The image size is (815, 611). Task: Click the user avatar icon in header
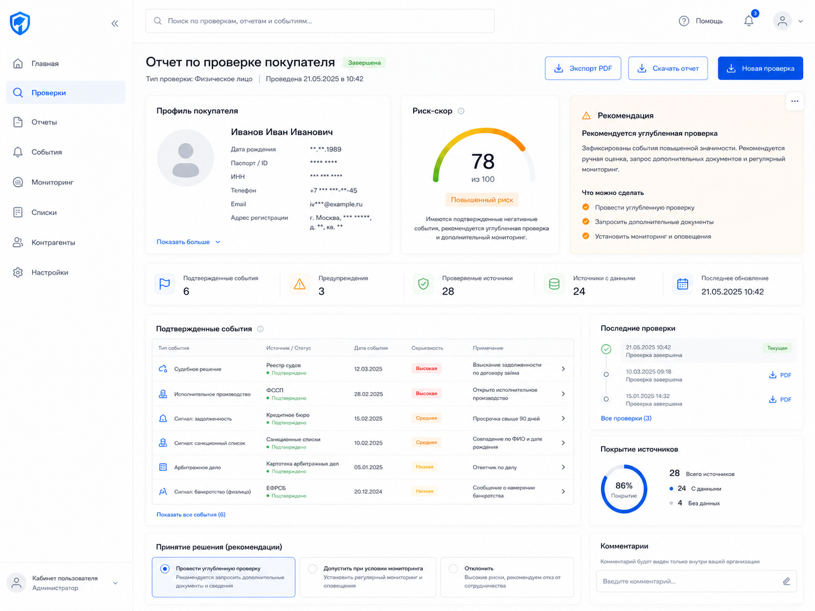click(782, 21)
